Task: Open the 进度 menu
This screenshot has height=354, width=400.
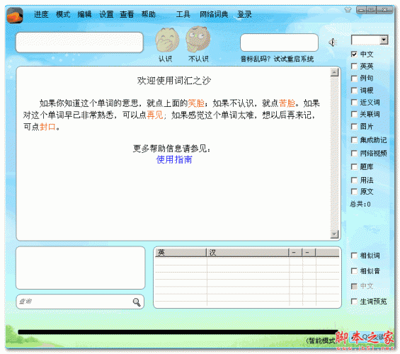Action: [x=41, y=14]
